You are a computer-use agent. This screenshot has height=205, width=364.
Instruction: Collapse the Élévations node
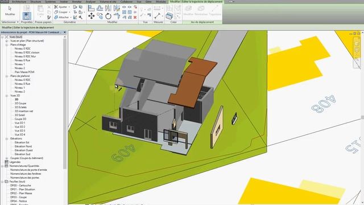coord(7,138)
